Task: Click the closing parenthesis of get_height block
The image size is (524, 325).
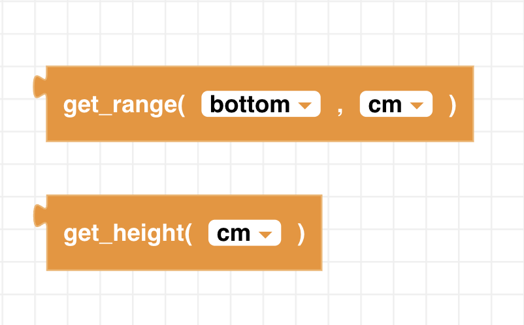Action: (301, 233)
